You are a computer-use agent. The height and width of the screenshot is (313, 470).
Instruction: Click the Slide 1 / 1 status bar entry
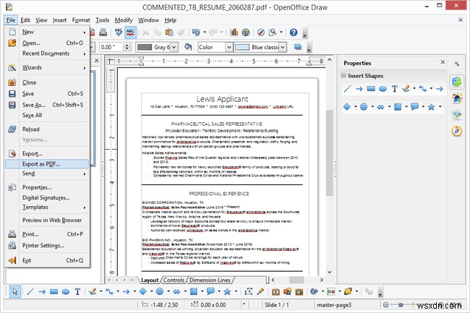(277, 305)
